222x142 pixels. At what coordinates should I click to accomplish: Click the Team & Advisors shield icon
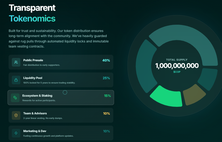pos(16,115)
